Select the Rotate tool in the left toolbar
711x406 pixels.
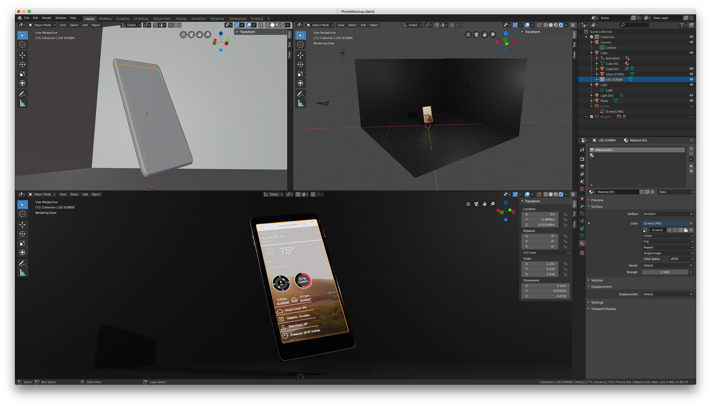point(22,64)
